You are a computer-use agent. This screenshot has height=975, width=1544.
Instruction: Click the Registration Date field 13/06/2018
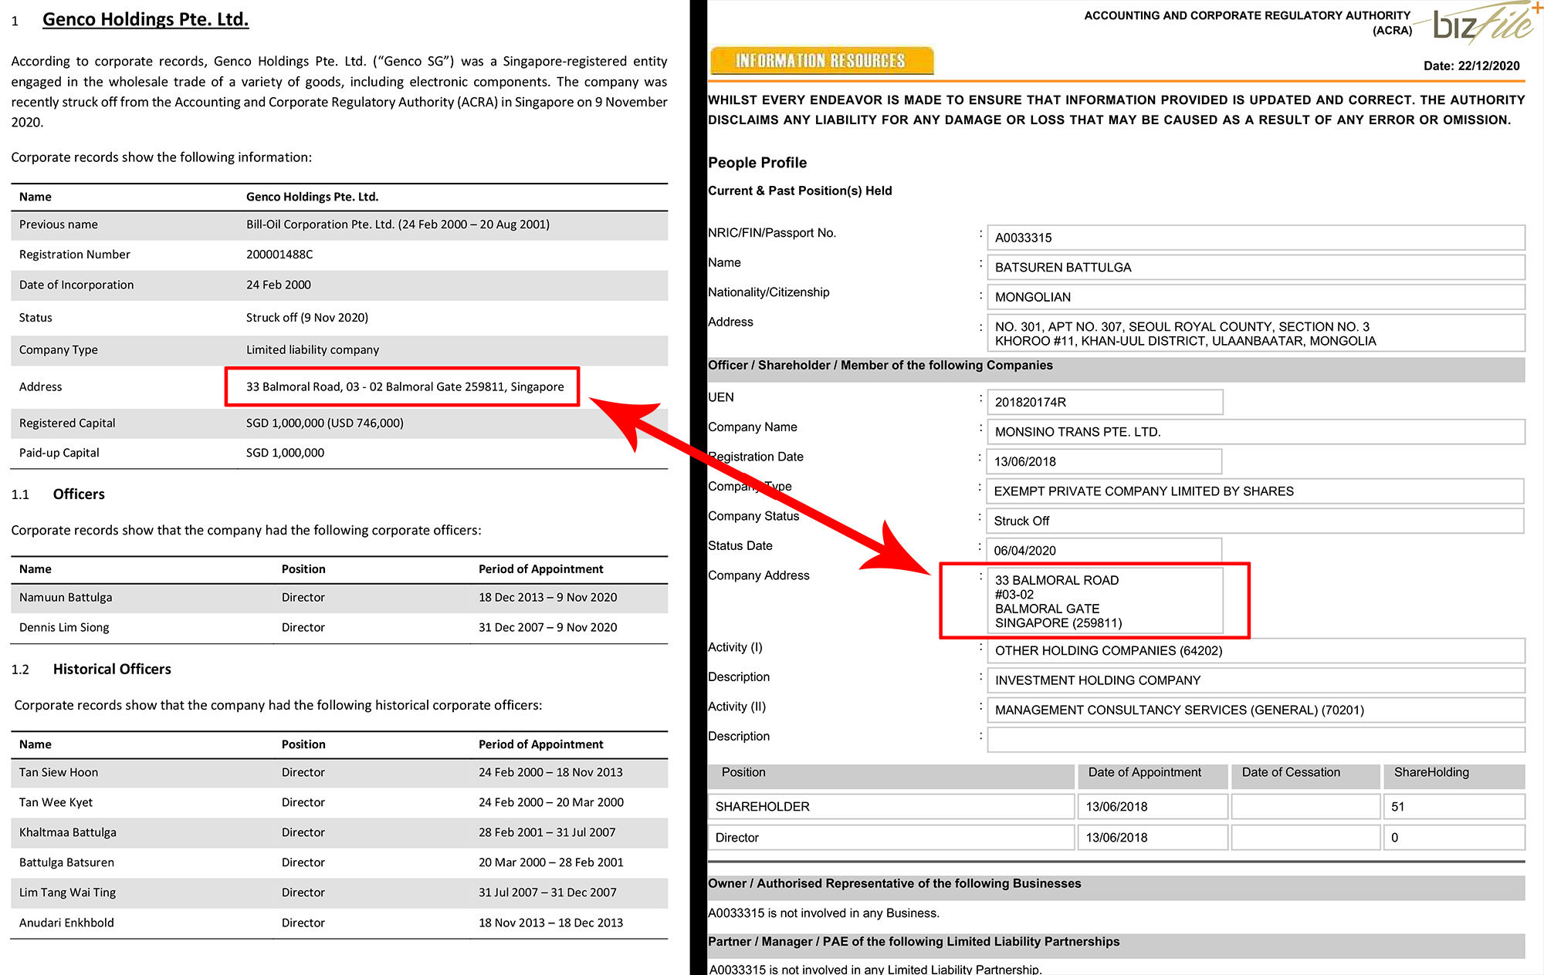[x=1104, y=461]
